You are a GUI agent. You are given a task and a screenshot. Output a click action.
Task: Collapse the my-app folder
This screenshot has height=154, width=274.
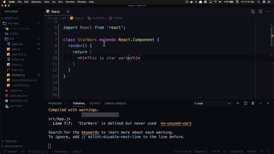click(13, 23)
